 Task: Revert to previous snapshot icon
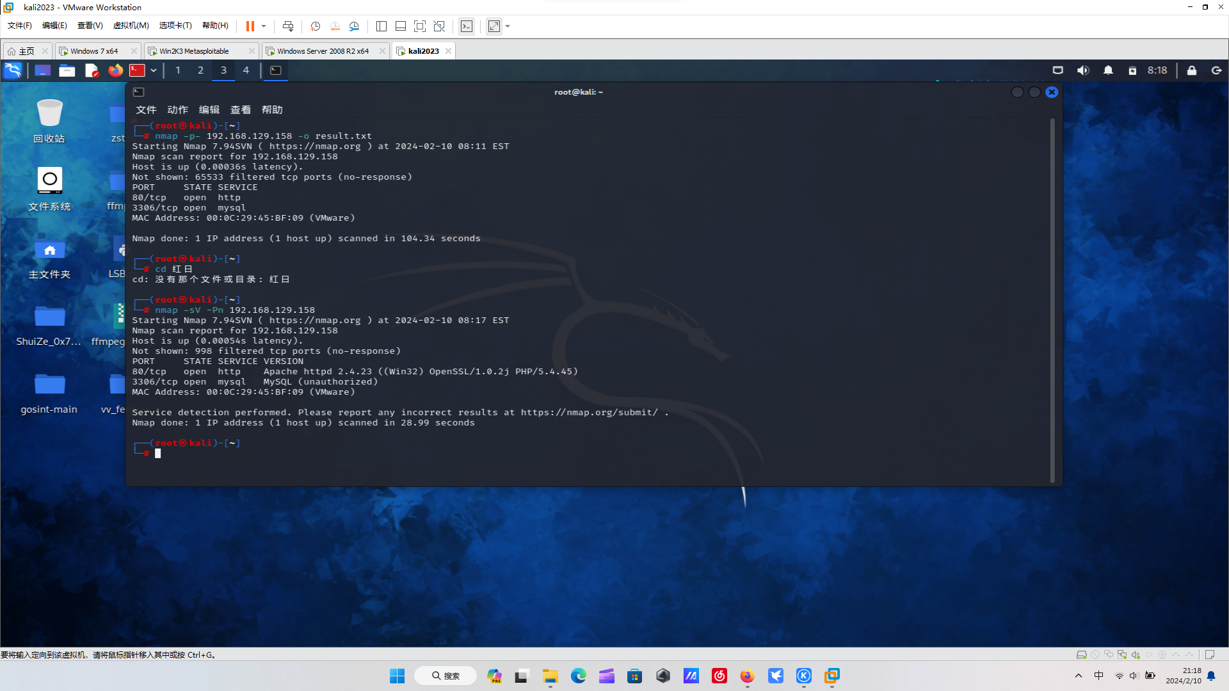pos(335,26)
